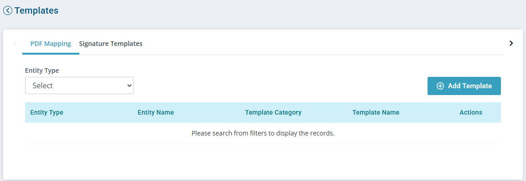
Task: Open the PDF Mapping tab
Action: tap(51, 44)
